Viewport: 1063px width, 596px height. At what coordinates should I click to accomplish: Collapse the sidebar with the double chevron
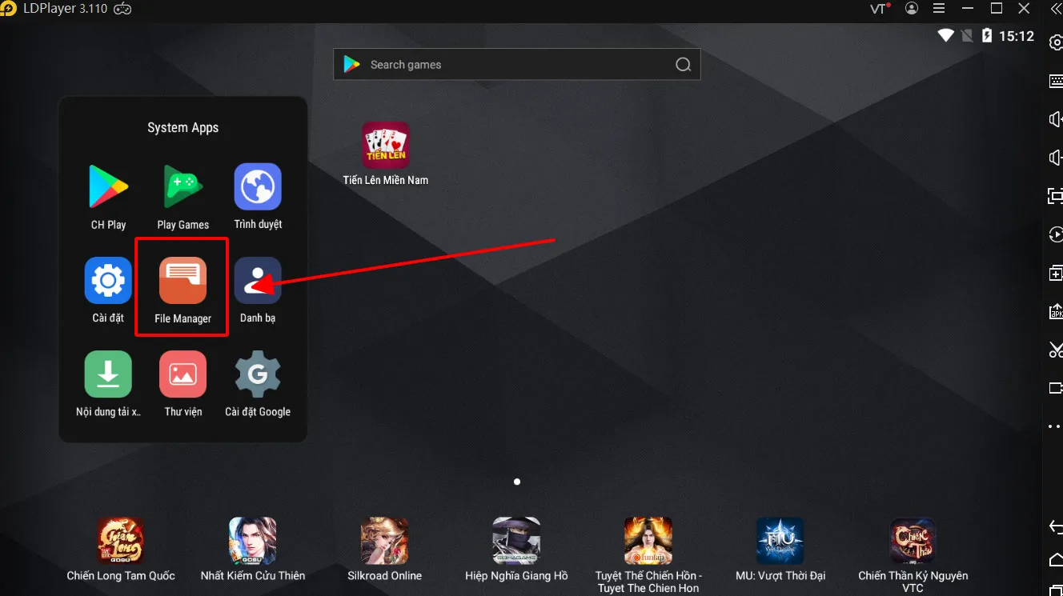pos(1056,9)
